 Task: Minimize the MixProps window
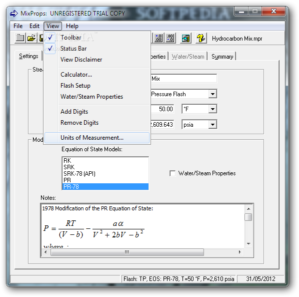pos(241,12)
